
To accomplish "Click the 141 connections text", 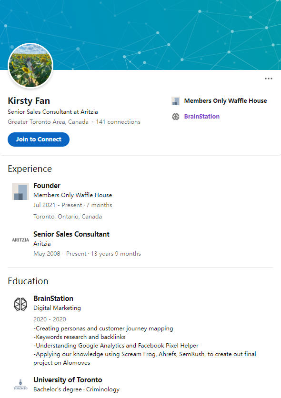I will click(x=118, y=122).
